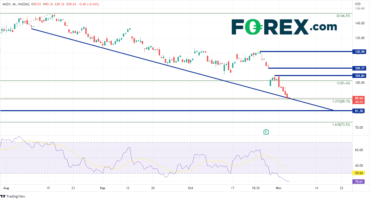
Task: Click the Fibonacci 0(146.57) level label
Action: [343, 16]
